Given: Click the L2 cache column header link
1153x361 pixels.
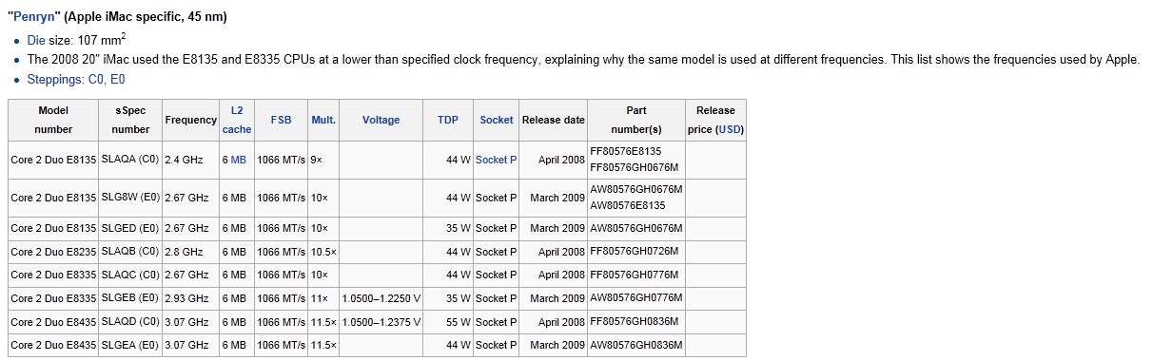Looking at the screenshot, I should pos(237,120).
